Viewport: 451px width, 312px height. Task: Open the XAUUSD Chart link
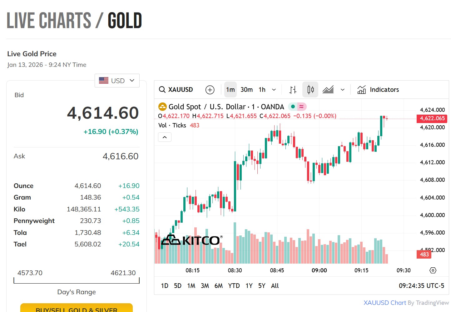click(x=385, y=303)
